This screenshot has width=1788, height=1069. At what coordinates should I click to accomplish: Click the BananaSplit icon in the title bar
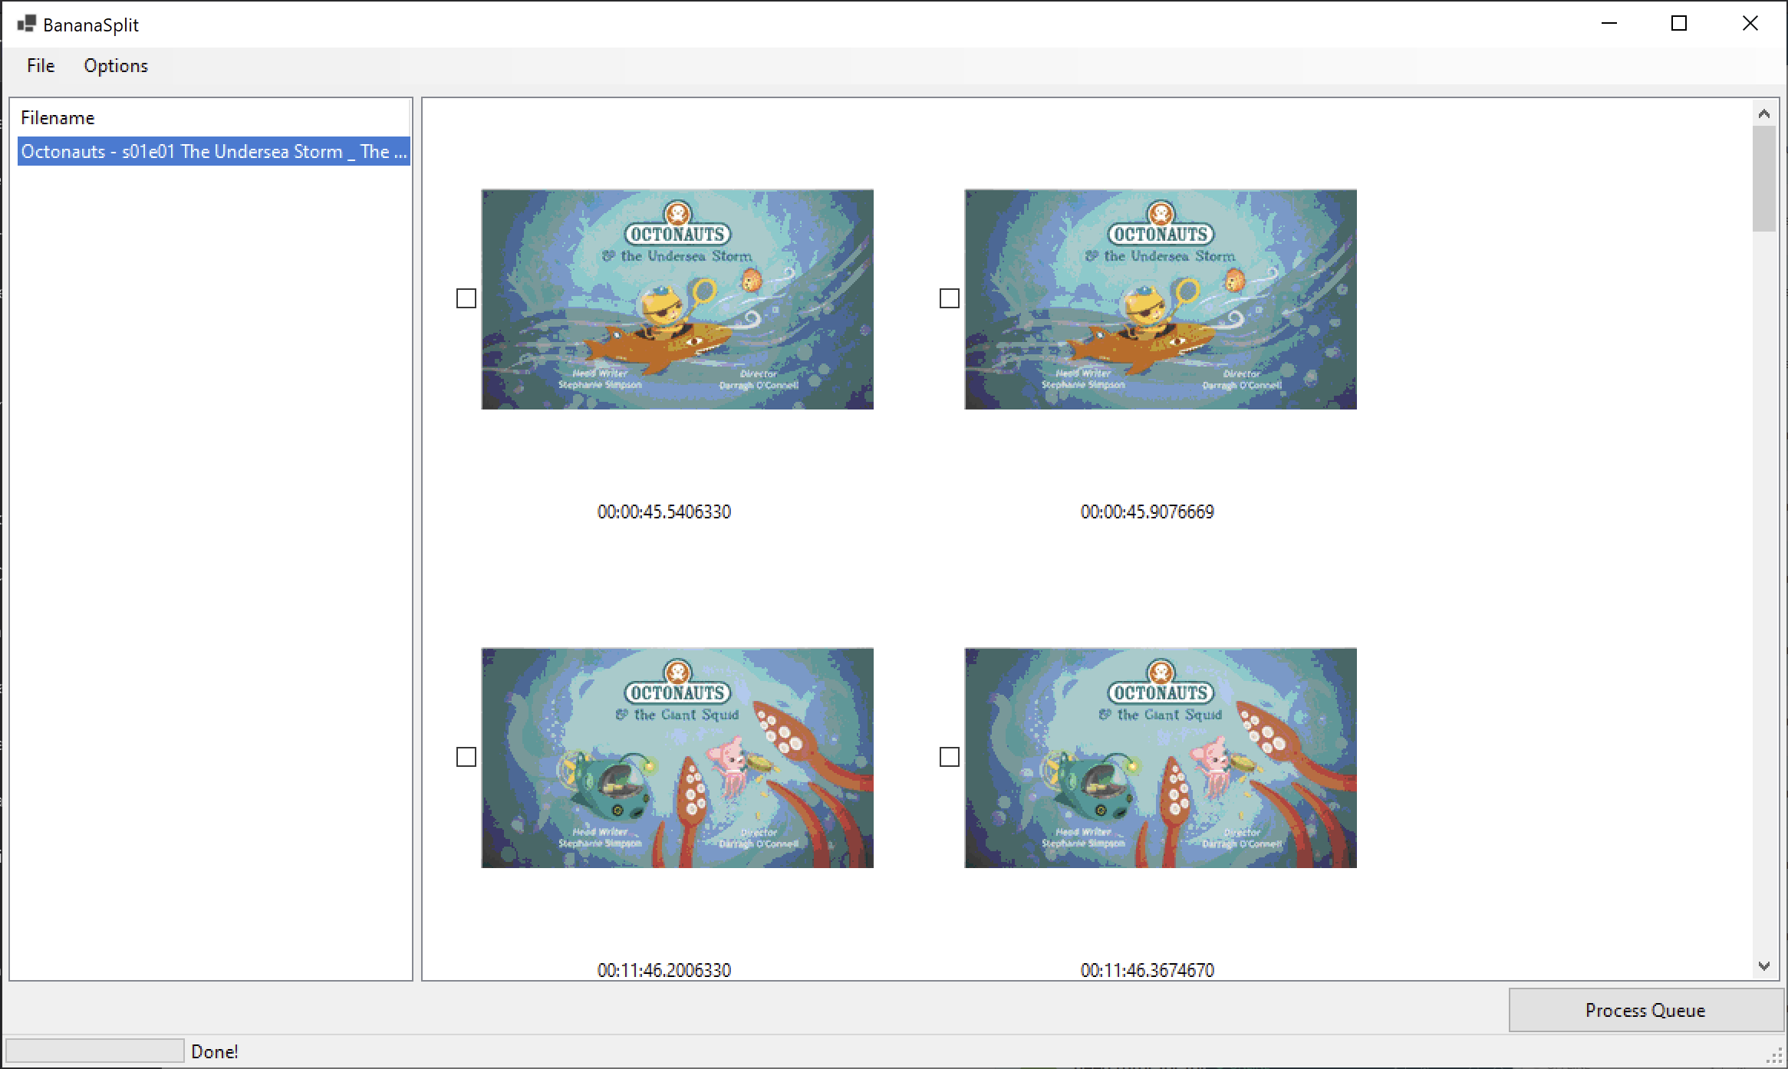25,23
